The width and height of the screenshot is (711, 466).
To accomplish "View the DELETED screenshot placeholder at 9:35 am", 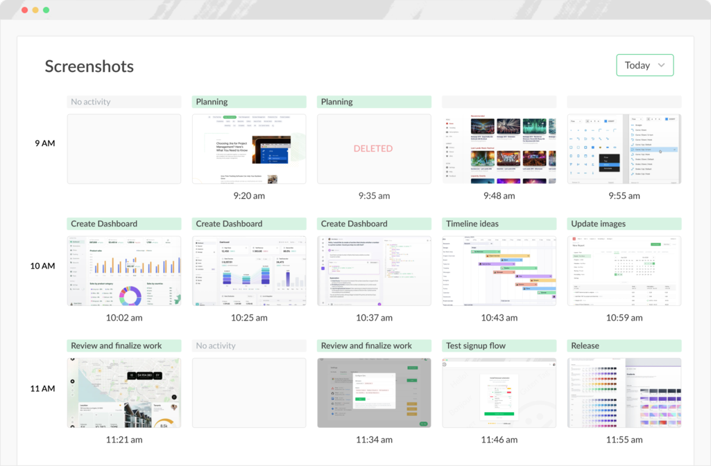I will tap(373, 147).
